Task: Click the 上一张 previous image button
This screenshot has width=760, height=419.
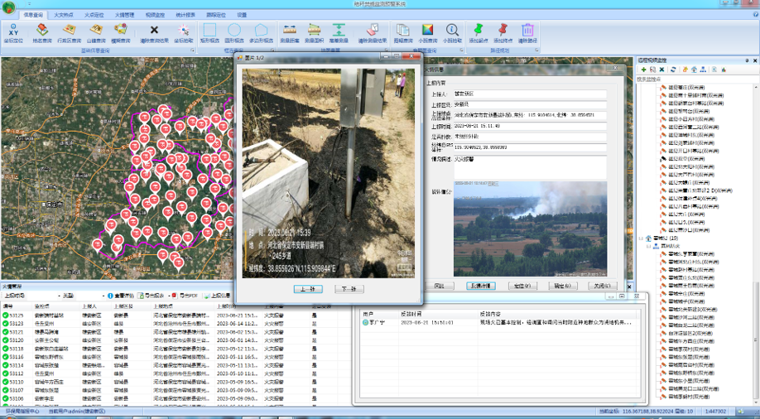Action: coord(308,289)
